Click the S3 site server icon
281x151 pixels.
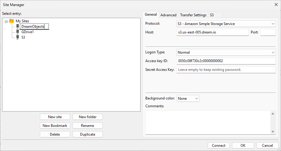(x=18, y=37)
